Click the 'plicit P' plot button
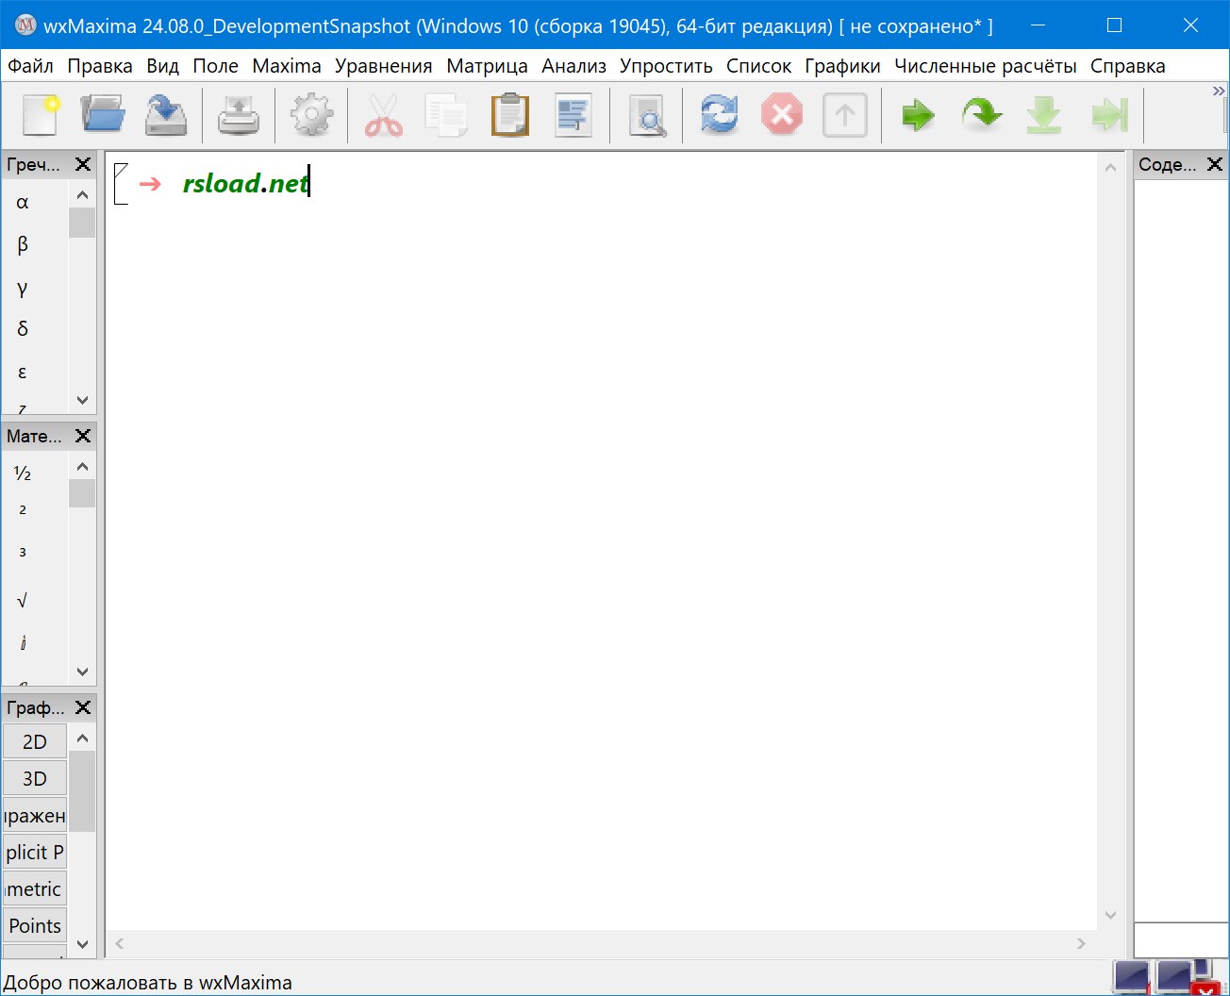This screenshot has height=996, width=1230. [35, 853]
